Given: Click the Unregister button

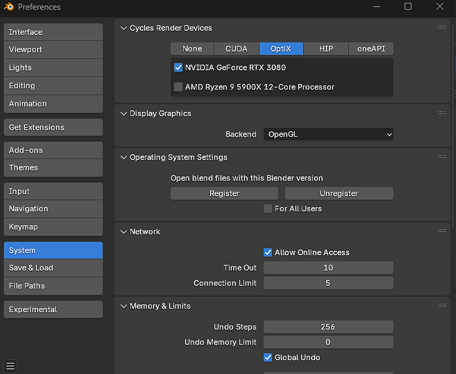Looking at the screenshot, I should (x=339, y=193).
